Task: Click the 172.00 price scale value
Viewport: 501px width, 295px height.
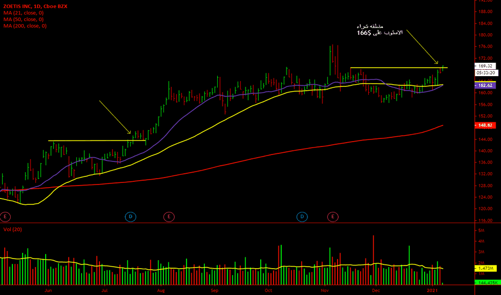Action: coord(485,58)
